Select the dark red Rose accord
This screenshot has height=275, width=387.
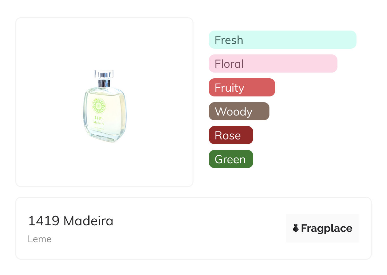(x=231, y=135)
